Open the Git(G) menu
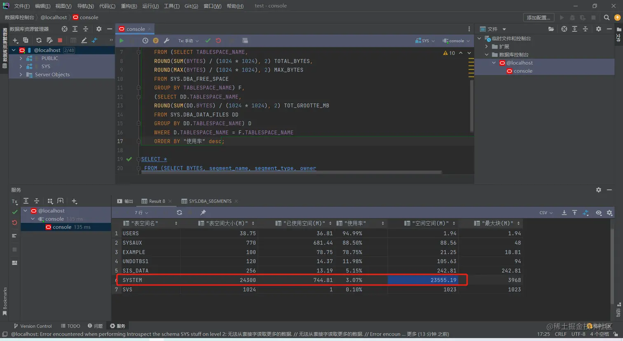 [x=191, y=6]
